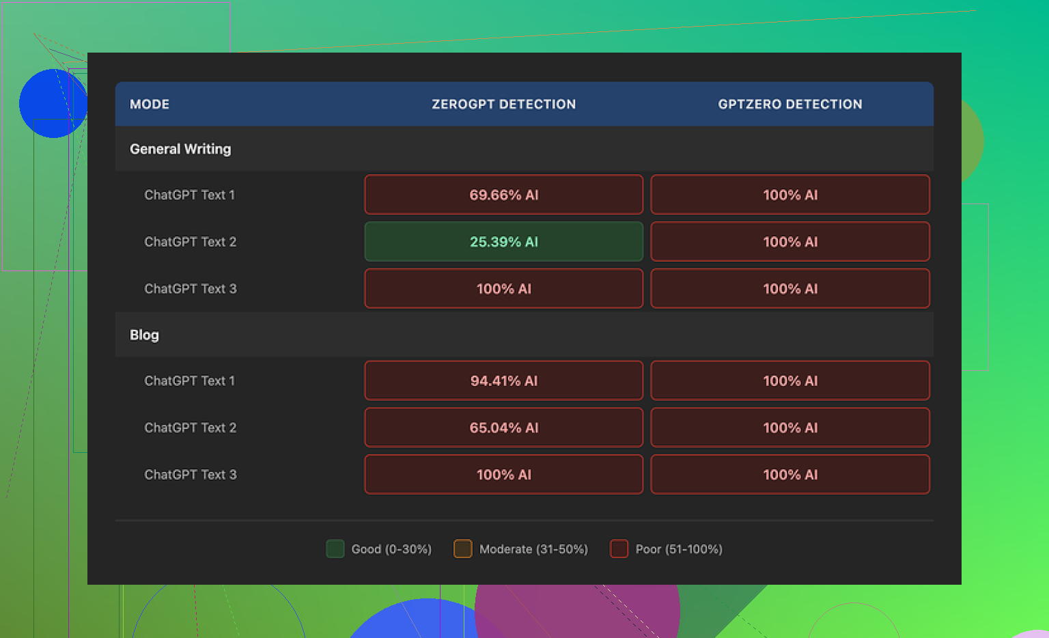Click the green Good legend color swatch
1049x638 pixels.
[x=335, y=549]
